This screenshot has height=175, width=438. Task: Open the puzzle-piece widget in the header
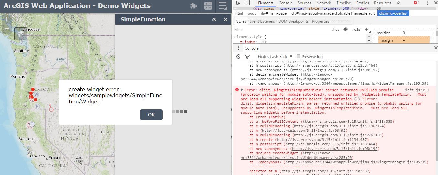[x=193, y=5]
